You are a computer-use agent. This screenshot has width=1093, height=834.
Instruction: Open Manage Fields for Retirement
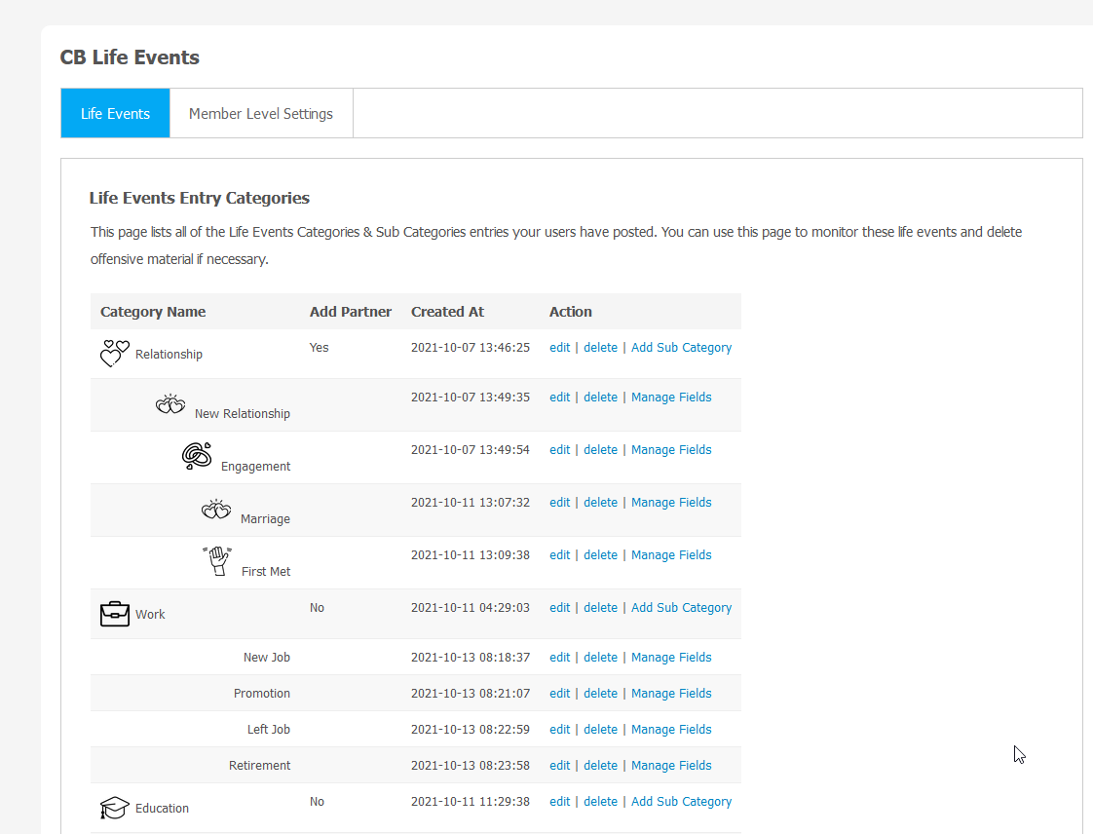click(671, 766)
